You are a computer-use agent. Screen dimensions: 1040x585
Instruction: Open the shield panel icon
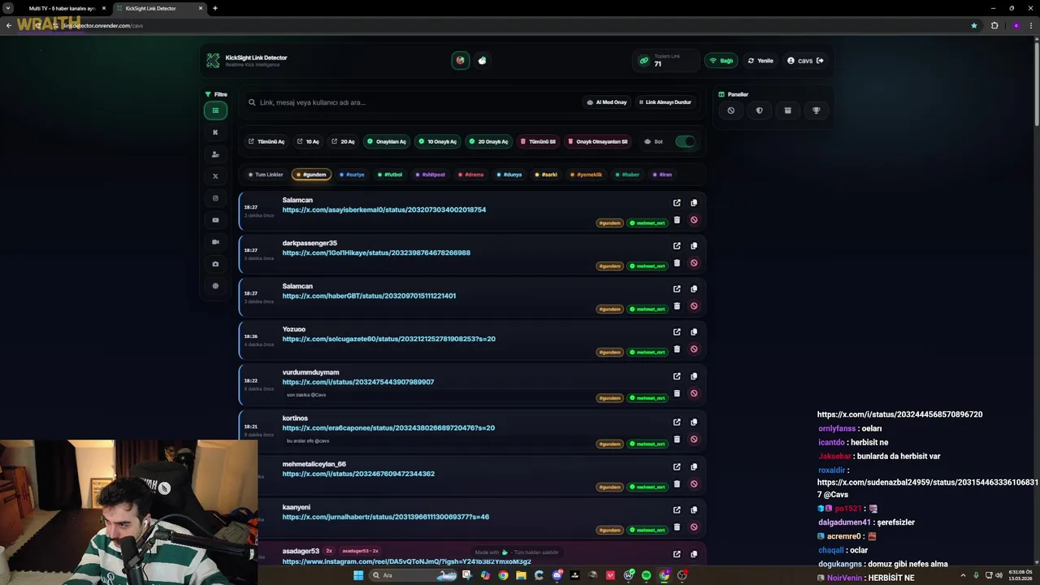[759, 110]
